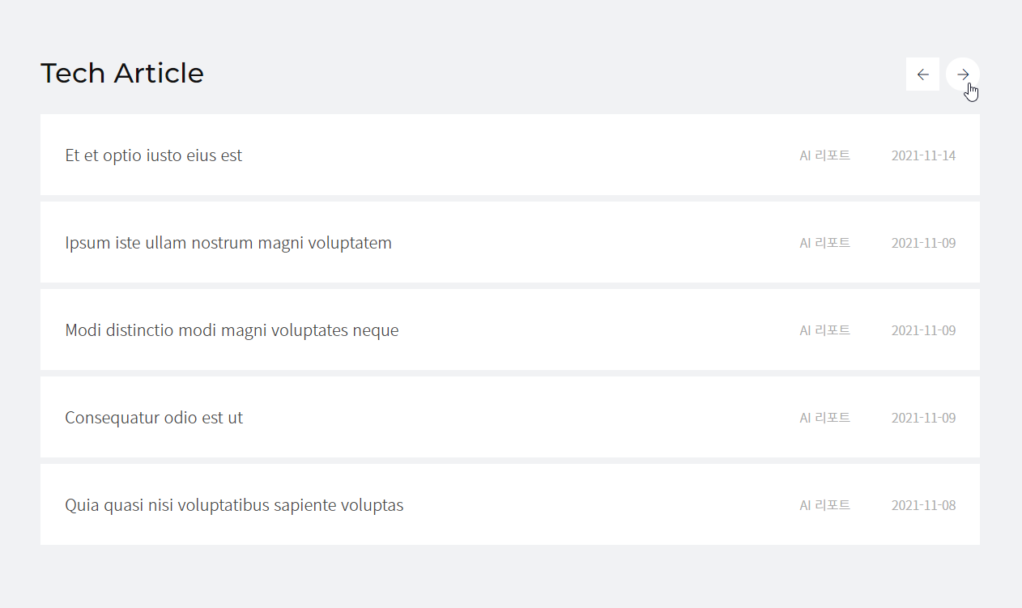
Task: Click AI 리포트 label in 'Modi distinctio' row
Action: pyautogui.click(x=824, y=330)
